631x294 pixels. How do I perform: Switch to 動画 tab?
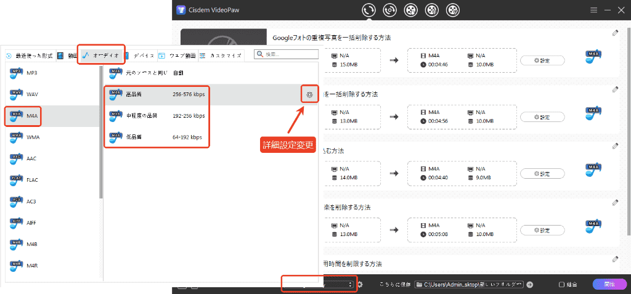click(67, 55)
